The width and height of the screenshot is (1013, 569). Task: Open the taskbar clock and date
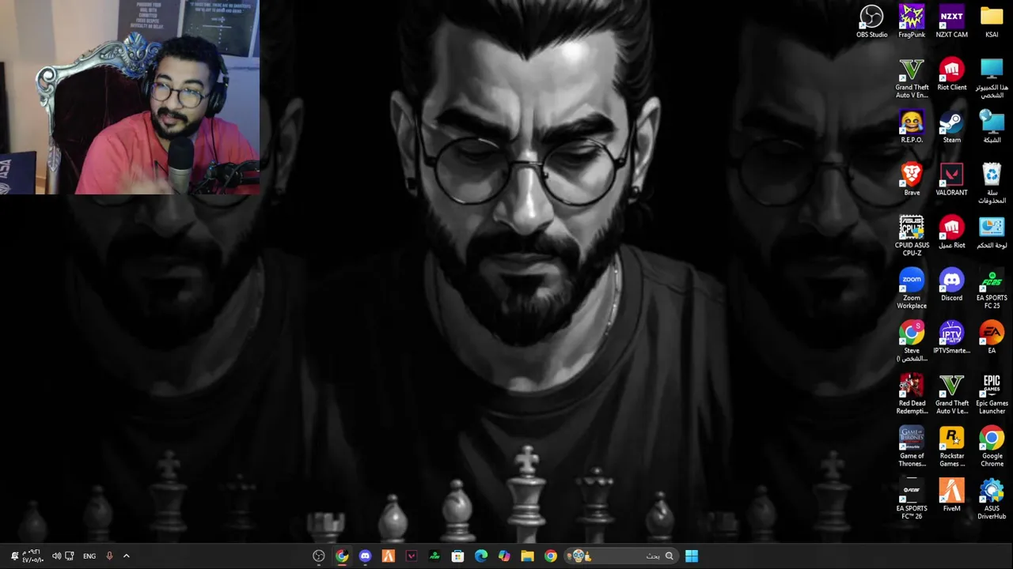pyautogui.click(x=32, y=556)
